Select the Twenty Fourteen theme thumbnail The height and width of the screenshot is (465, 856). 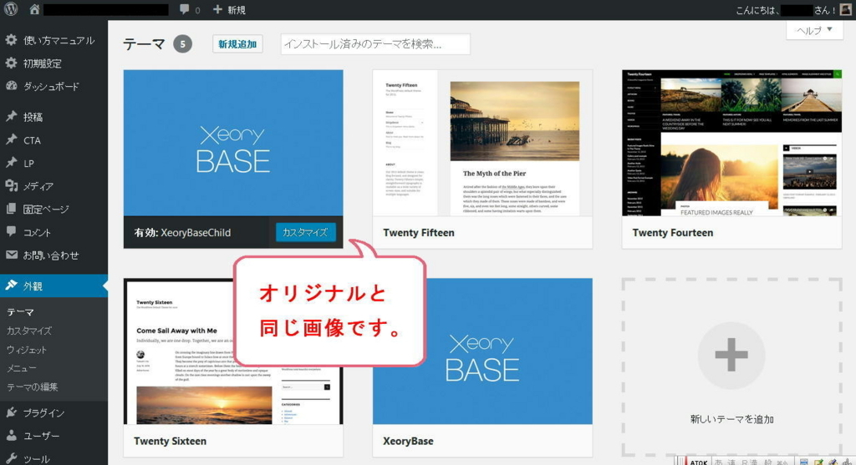pyautogui.click(x=731, y=143)
